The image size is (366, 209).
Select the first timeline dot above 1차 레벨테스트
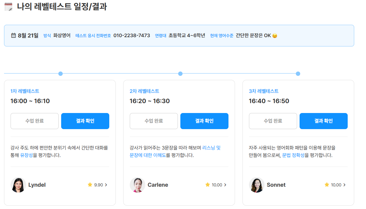click(61, 74)
